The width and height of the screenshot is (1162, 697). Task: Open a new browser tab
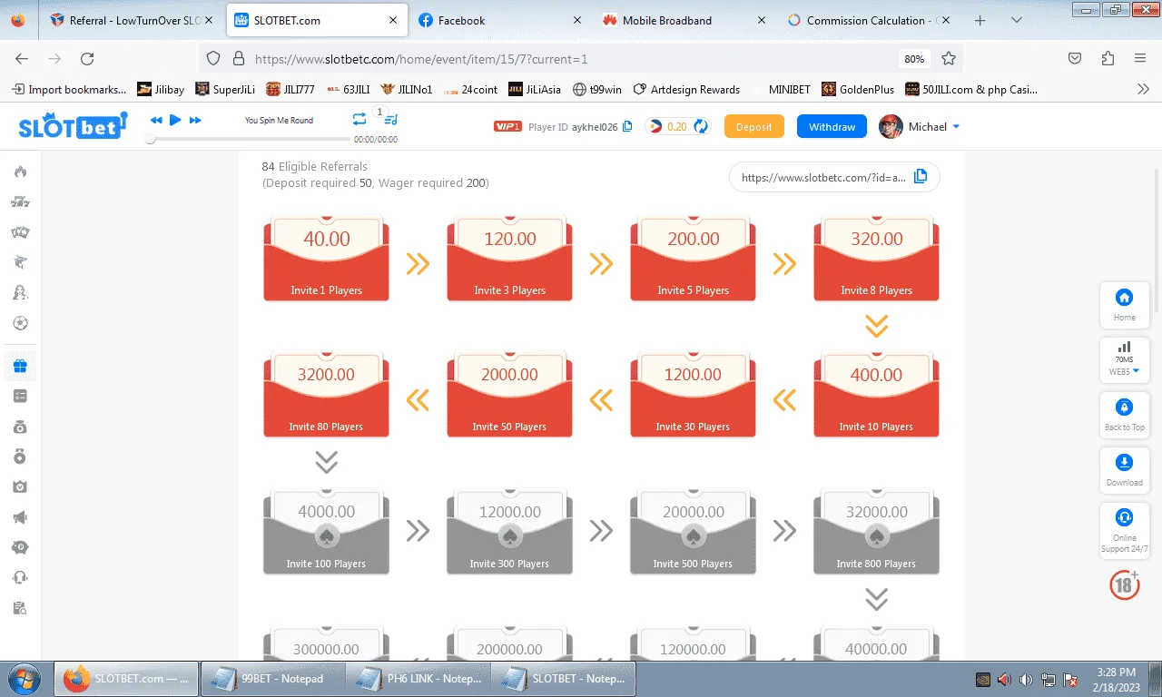pos(980,20)
